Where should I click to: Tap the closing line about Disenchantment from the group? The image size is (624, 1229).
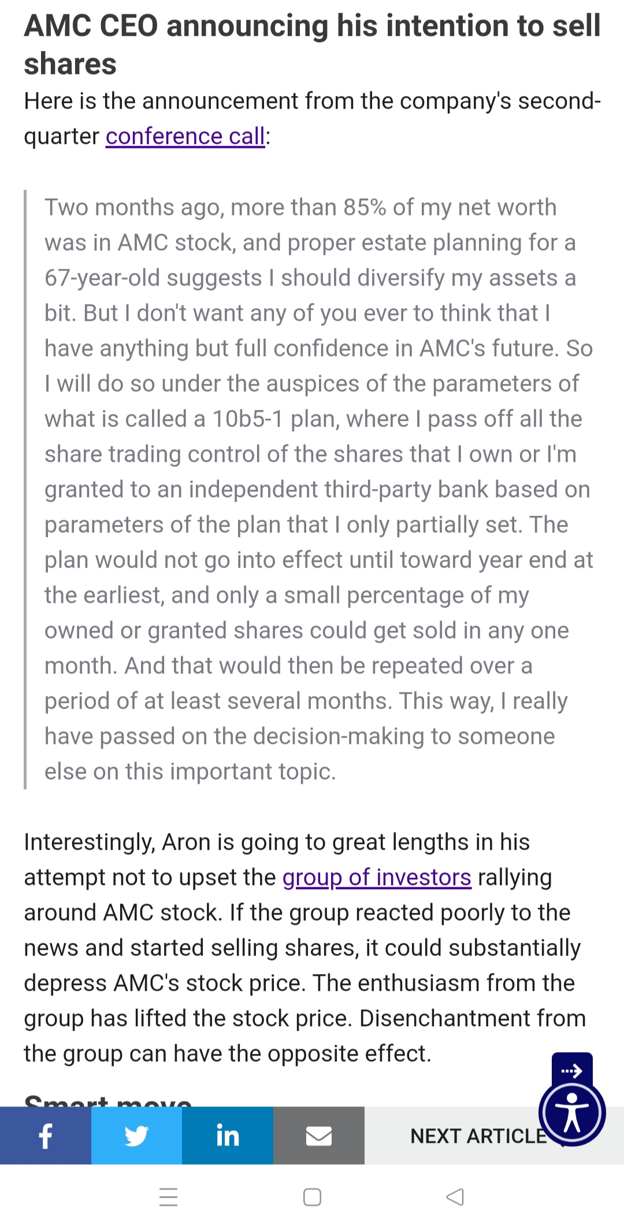click(305, 1036)
